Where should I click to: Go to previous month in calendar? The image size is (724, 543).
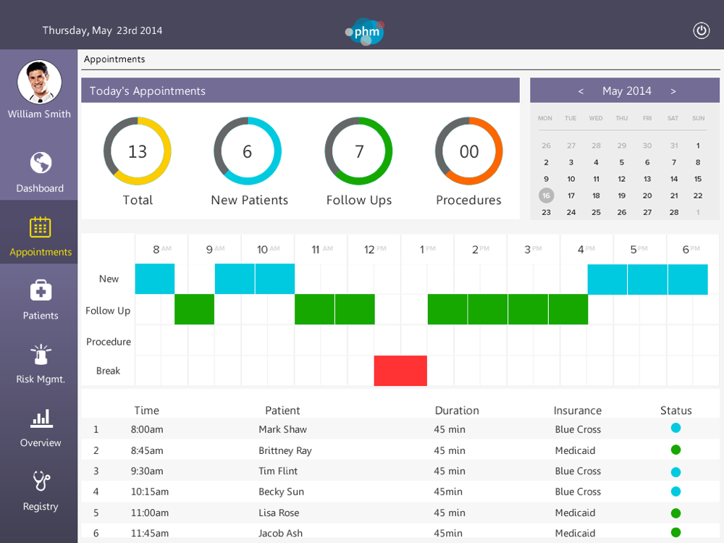pos(581,91)
